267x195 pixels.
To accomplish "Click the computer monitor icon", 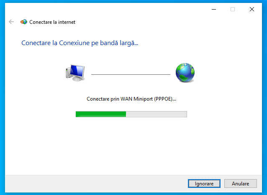I will point(75,73).
